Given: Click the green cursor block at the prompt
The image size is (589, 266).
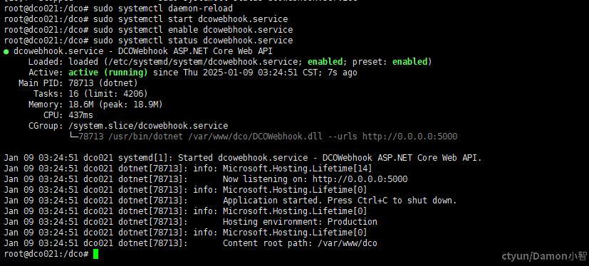Looking at the screenshot, I should [95, 254].
